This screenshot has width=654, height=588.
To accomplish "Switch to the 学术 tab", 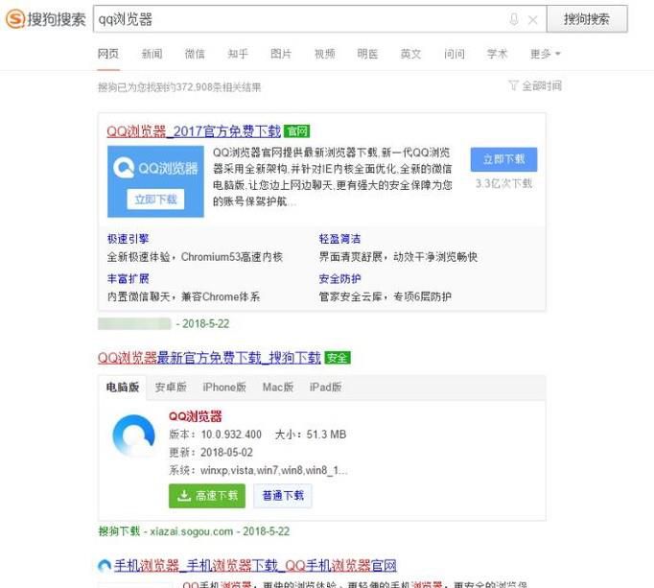I will click(x=497, y=54).
